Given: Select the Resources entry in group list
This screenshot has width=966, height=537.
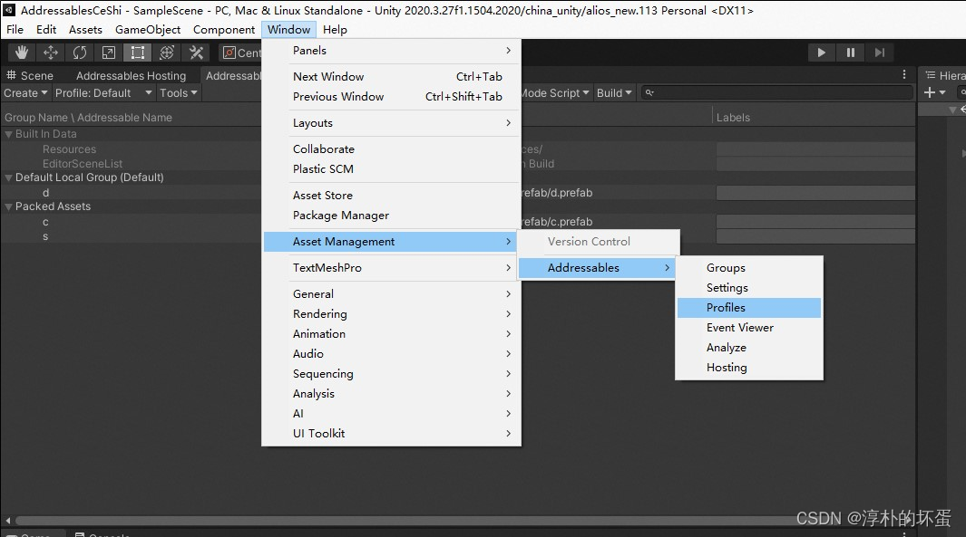Looking at the screenshot, I should [x=69, y=149].
